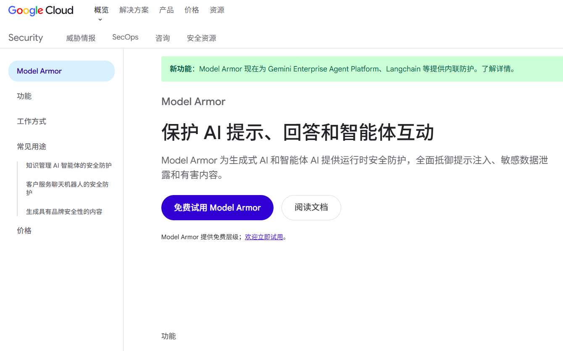Open the 解决方案 menu
This screenshot has width=563, height=351.
(134, 10)
